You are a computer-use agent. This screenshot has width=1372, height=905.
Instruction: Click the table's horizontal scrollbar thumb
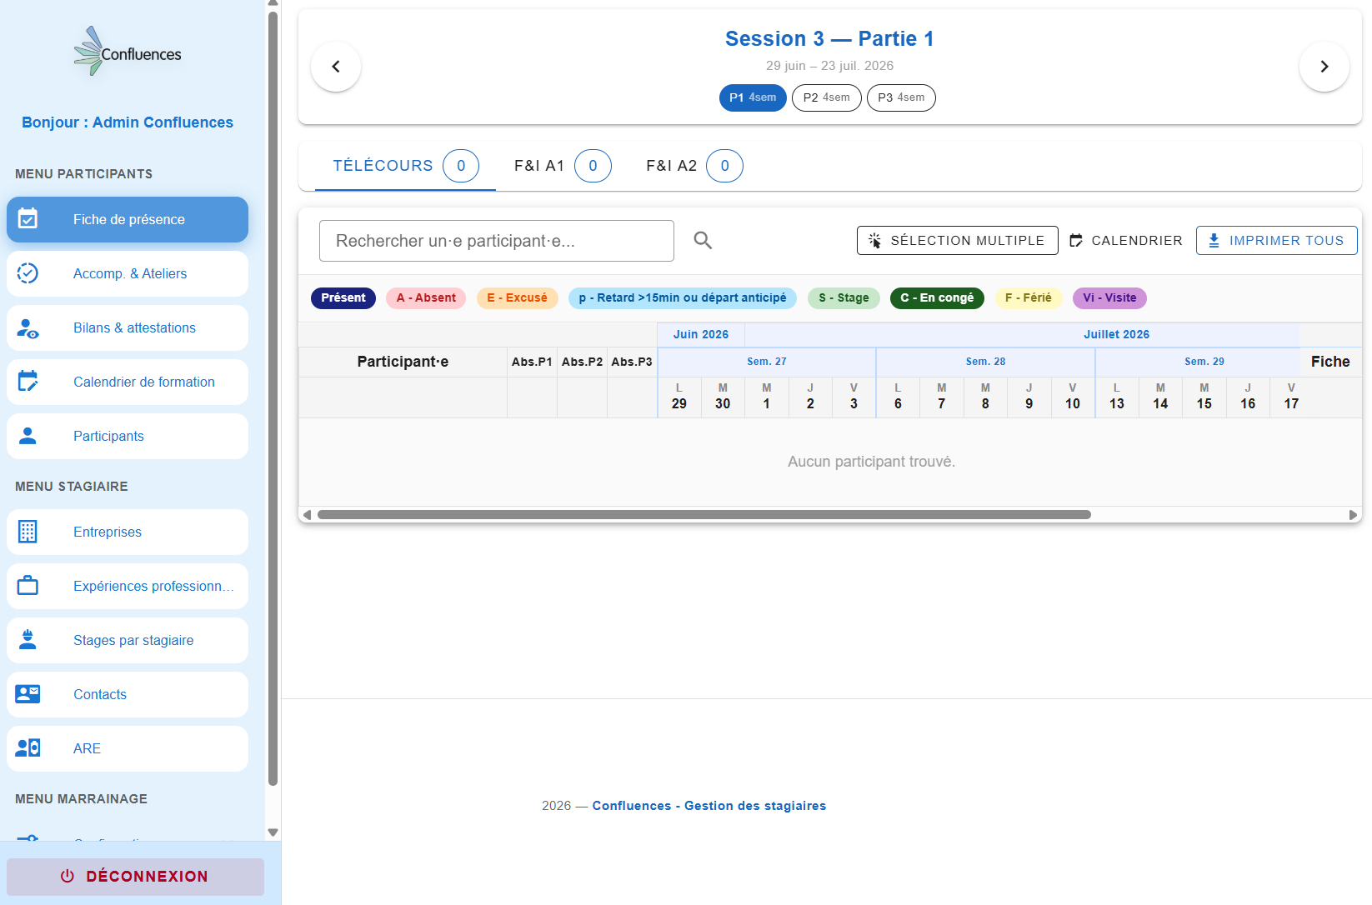(x=704, y=514)
